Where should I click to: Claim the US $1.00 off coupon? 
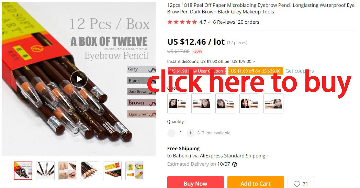coord(256,71)
